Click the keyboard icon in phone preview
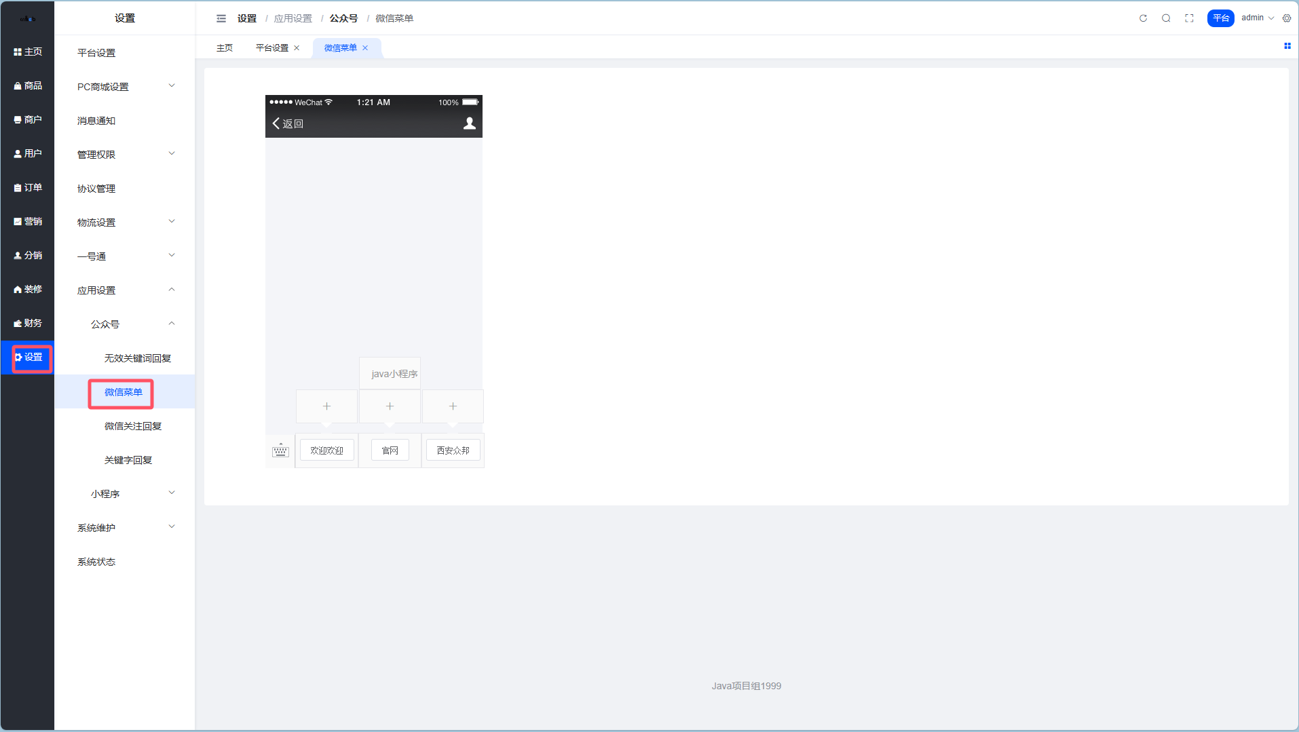The image size is (1299, 732). tap(280, 450)
